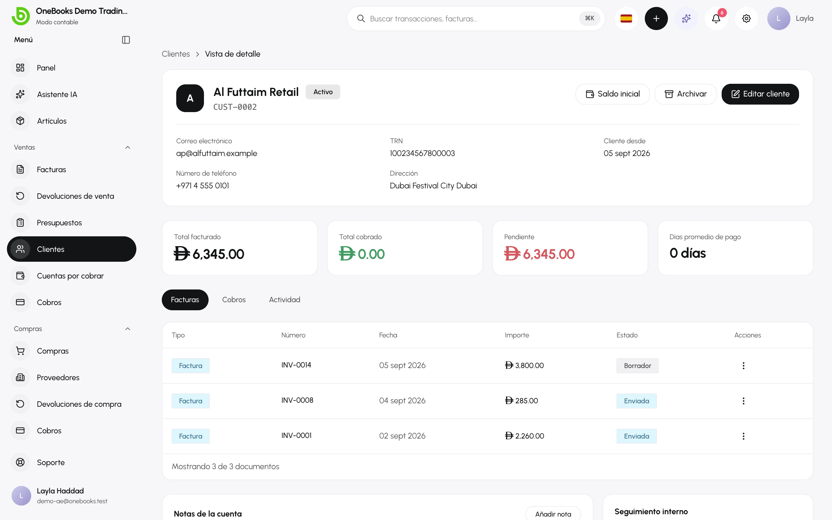The image size is (832, 520).
Task: Click Saldo inicial button
Action: (x=613, y=94)
